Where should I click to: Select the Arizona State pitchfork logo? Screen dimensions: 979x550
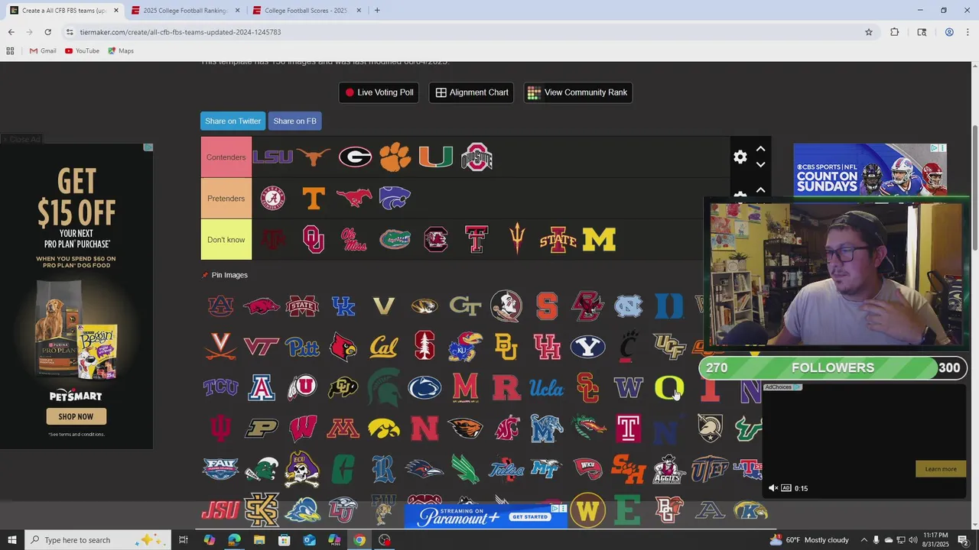coord(518,239)
